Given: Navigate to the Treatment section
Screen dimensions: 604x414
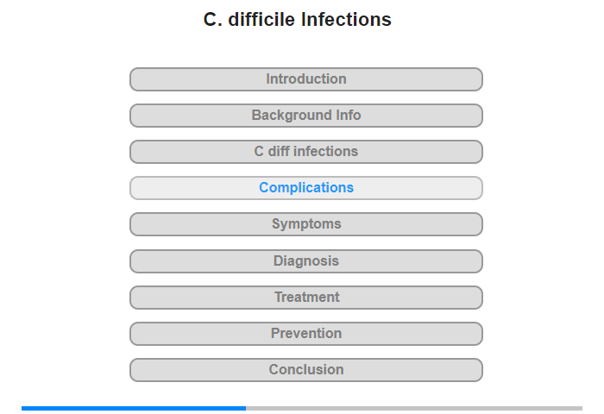Looking at the screenshot, I should click(305, 298).
